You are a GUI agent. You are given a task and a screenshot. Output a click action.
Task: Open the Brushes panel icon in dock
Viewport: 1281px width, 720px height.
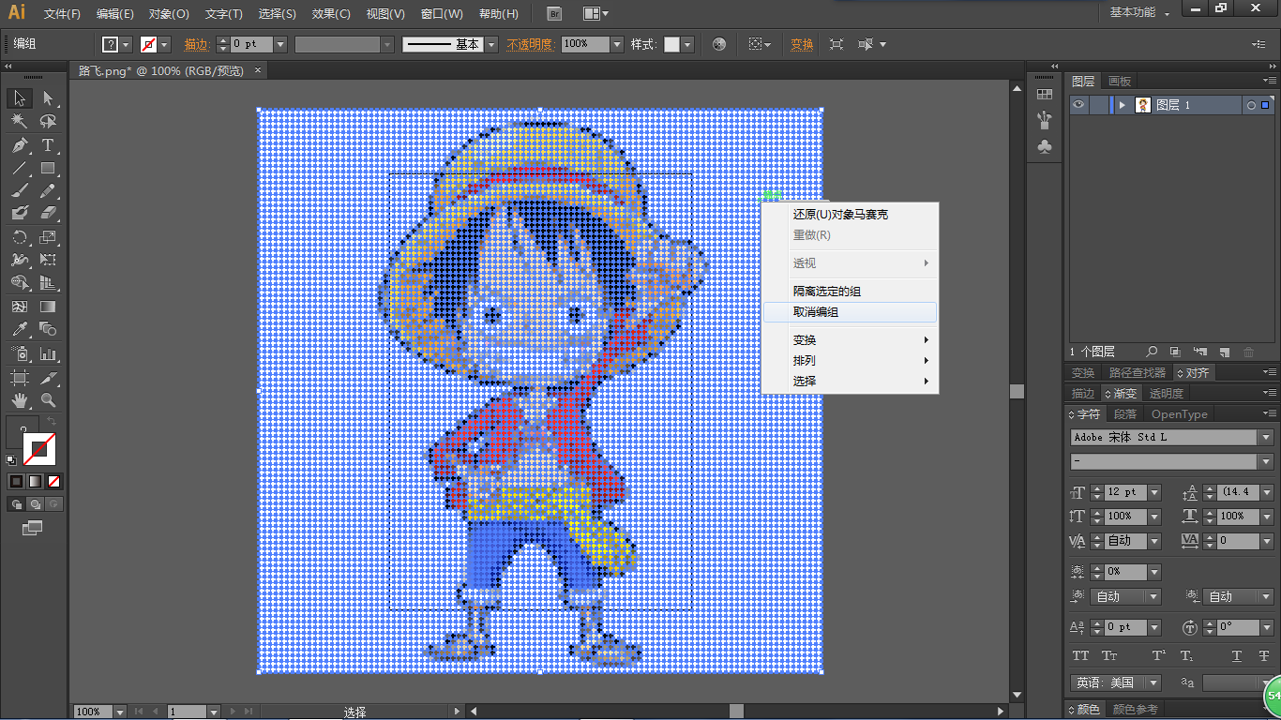tap(1045, 120)
